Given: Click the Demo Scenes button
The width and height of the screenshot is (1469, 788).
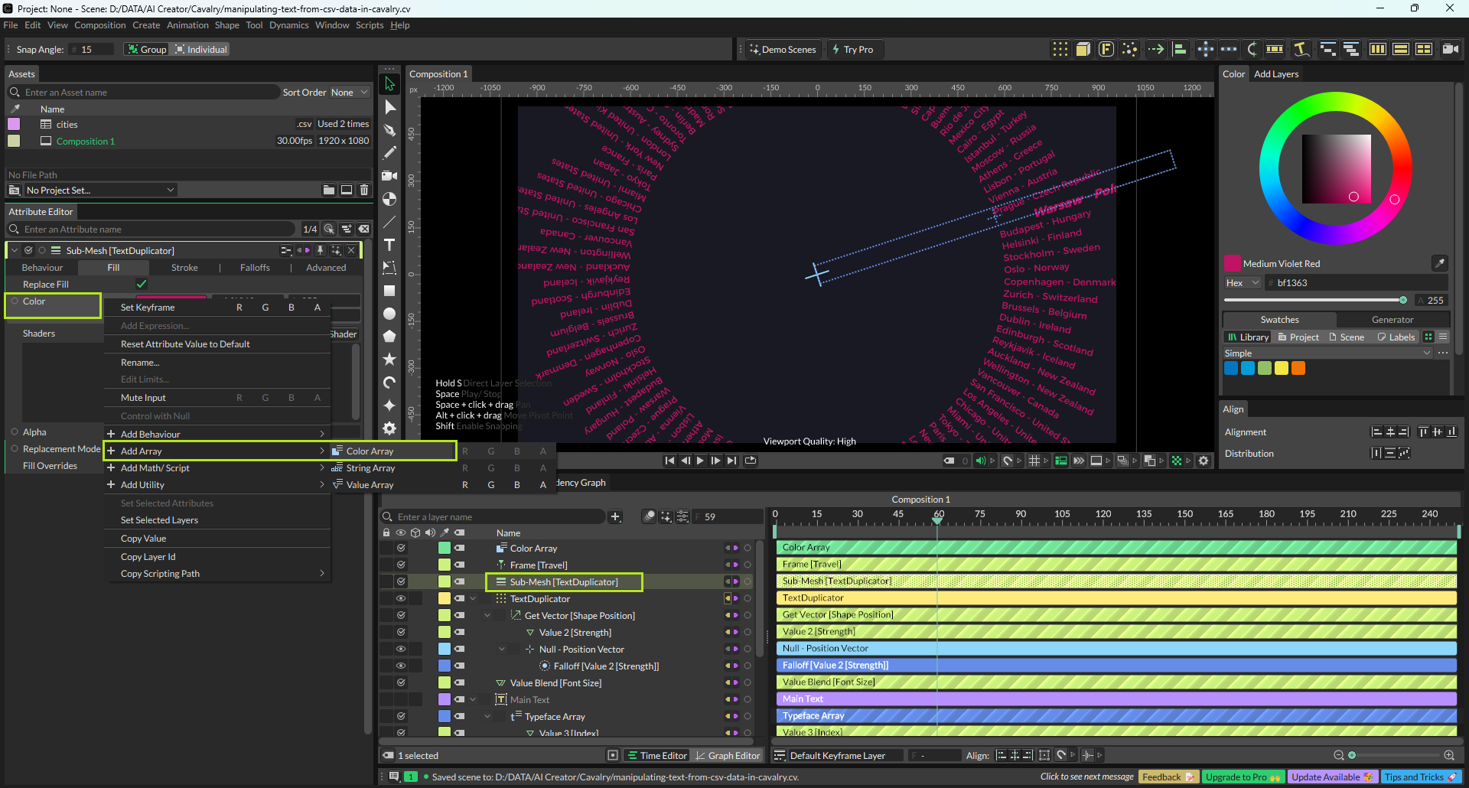Looking at the screenshot, I should pyautogui.click(x=783, y=50).
